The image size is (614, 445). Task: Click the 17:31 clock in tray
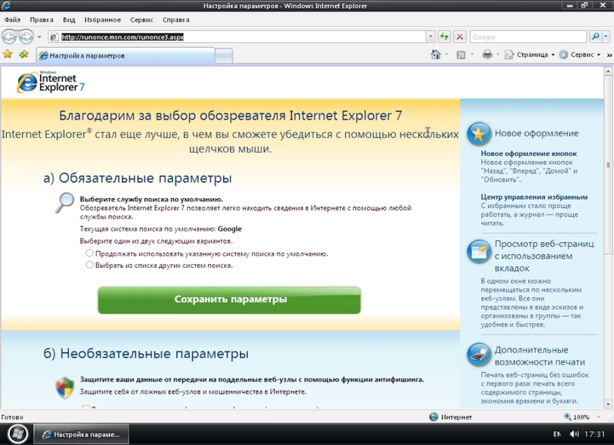[x=594, y=434]
